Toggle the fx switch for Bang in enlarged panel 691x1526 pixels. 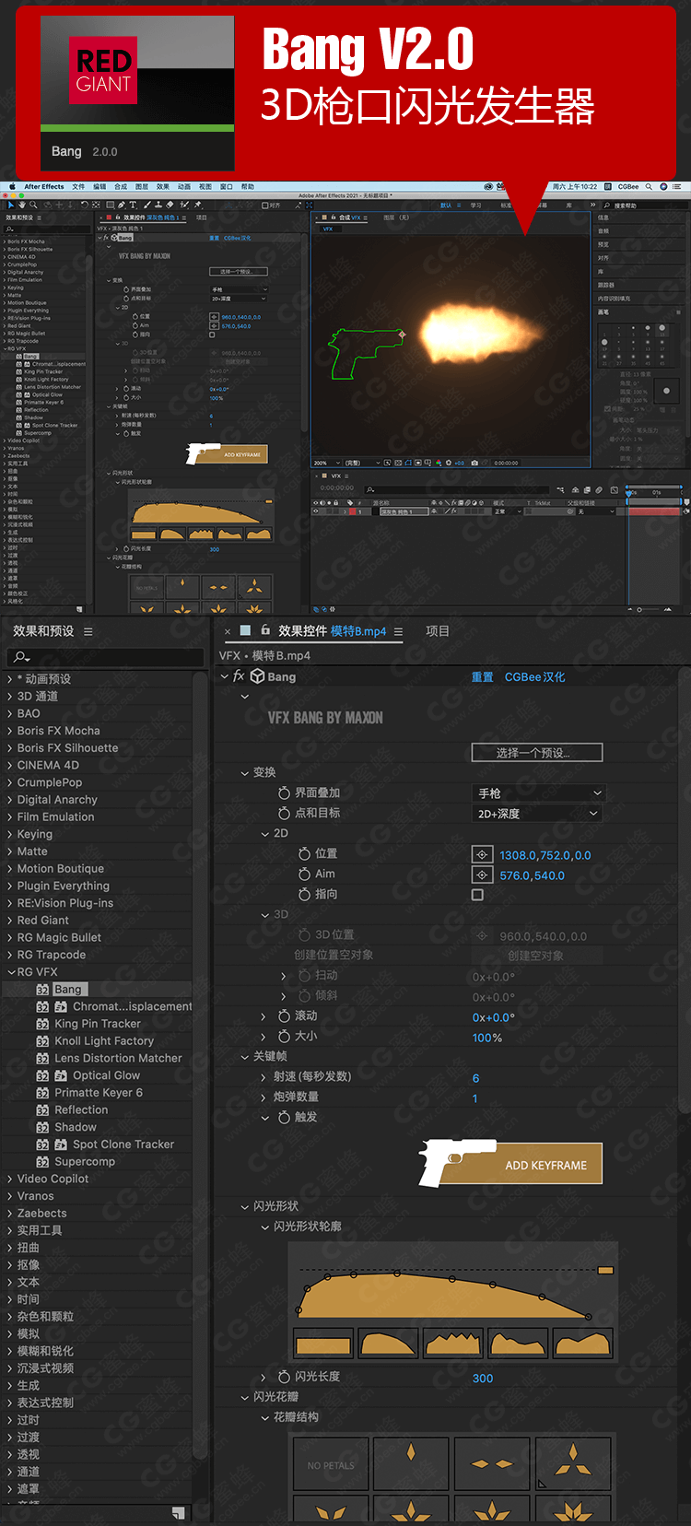tap(239, 676)
